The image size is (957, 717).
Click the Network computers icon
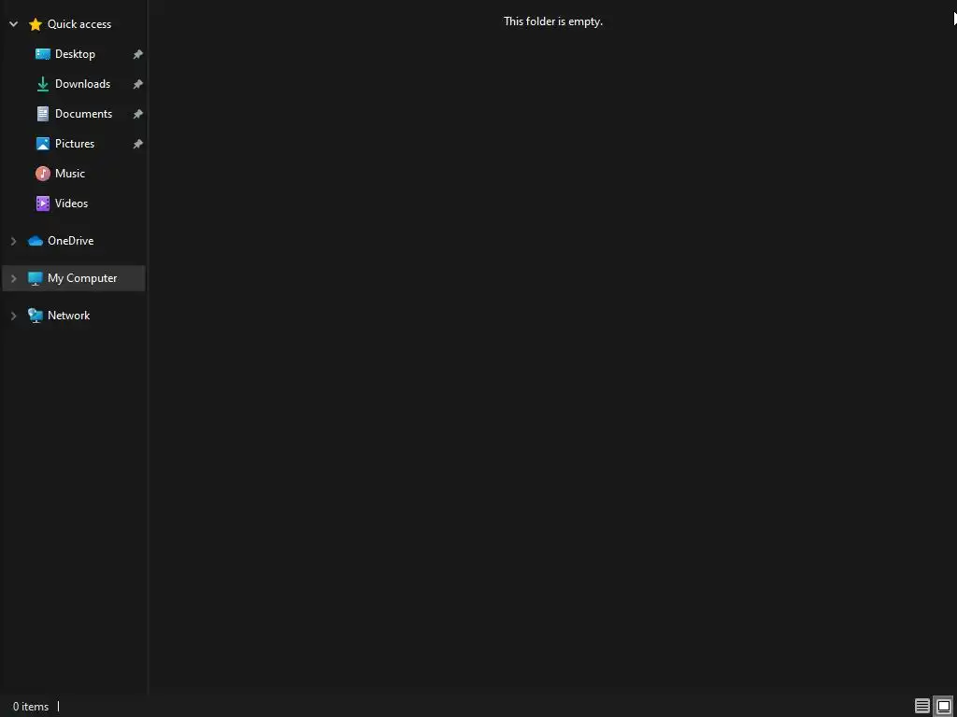pyautogui.click(x=36, y=316)
